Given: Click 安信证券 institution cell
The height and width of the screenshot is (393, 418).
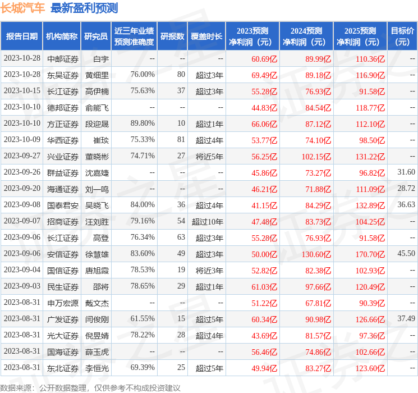Looking at the screenshot, I should click(63, 254).
